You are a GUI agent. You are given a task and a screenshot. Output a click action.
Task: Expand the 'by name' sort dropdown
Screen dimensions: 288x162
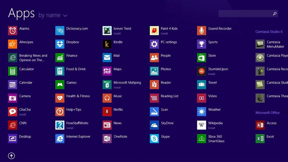(x=50, y=15)
